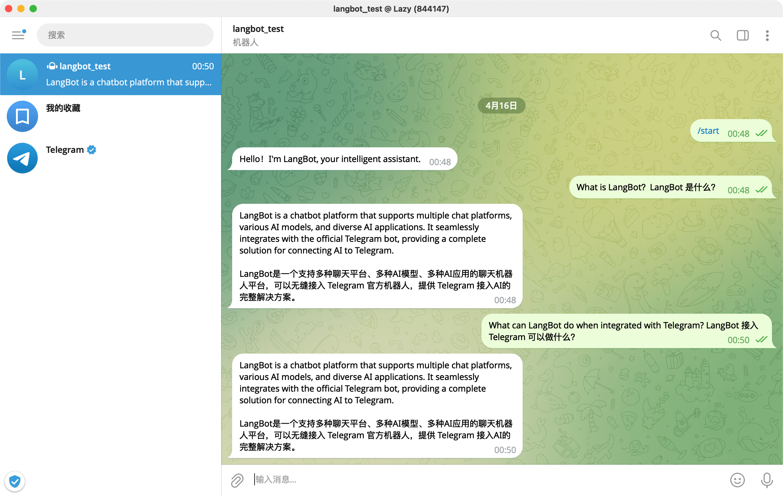This screenshot has height=496, width=783.
Task: Click the bot icon beside langbot_test name
Action: (52, 66)
